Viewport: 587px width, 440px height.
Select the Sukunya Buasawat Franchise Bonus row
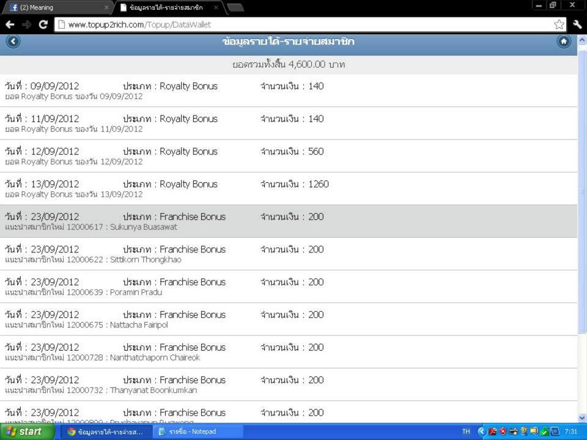pyautogui.click(x=288, y=221)
